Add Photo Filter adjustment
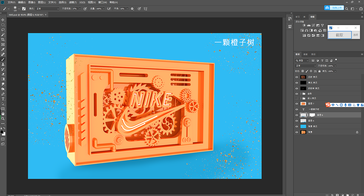 coord(316,30)
